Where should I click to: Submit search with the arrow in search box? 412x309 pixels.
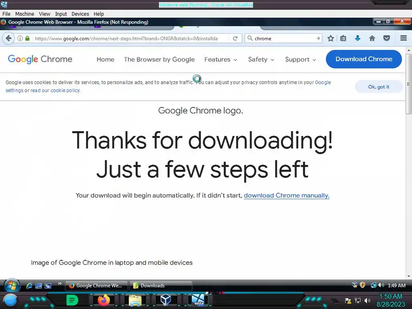[318, 38]
